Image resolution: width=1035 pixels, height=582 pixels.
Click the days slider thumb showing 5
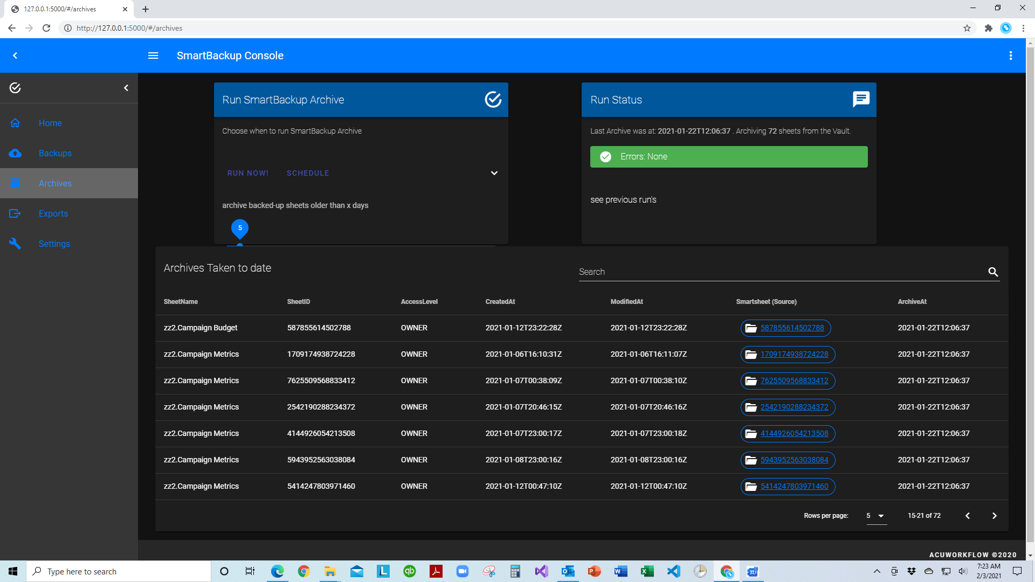(x=240, y=245)
